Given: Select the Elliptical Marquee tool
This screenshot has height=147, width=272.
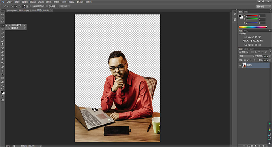Looking at the screenshot, I should (x=3, y=18).
